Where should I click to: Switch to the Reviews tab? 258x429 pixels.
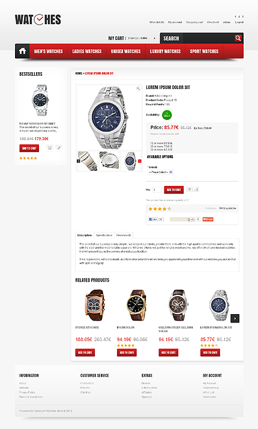124,235
